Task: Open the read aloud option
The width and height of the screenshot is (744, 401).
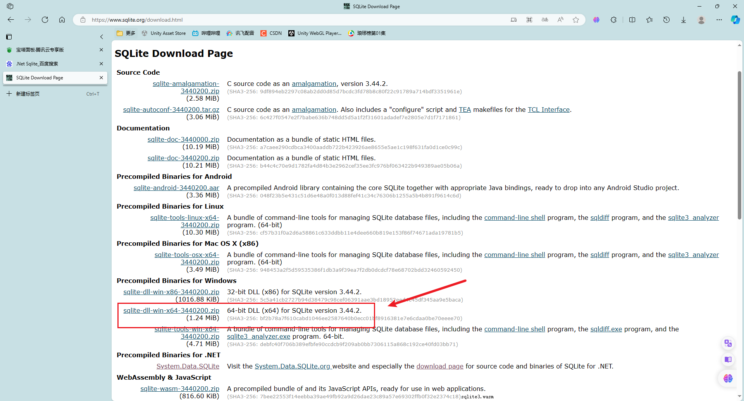Action: [x=560, y=20]
